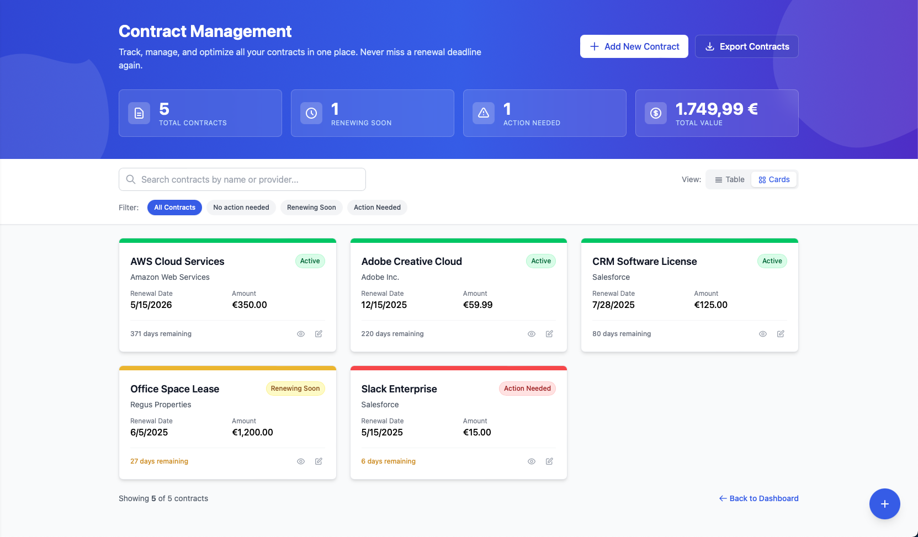View the AWS Cloud Services contract details
Screen dimensions: 918x537
click(301, 334)
